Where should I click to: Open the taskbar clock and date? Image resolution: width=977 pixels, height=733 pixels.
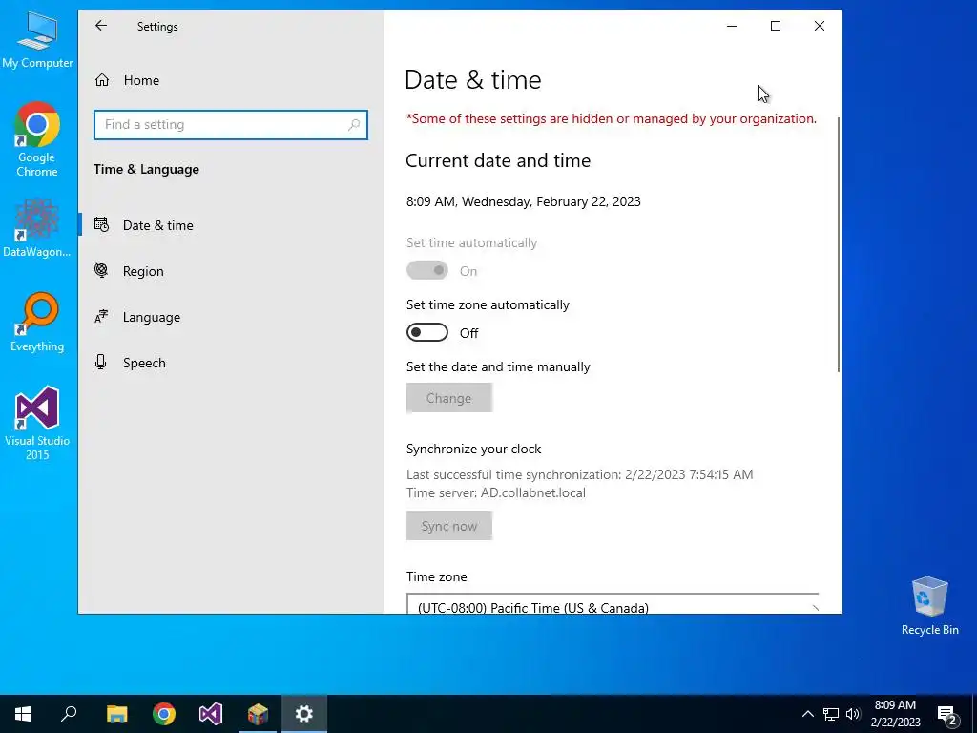895,714
